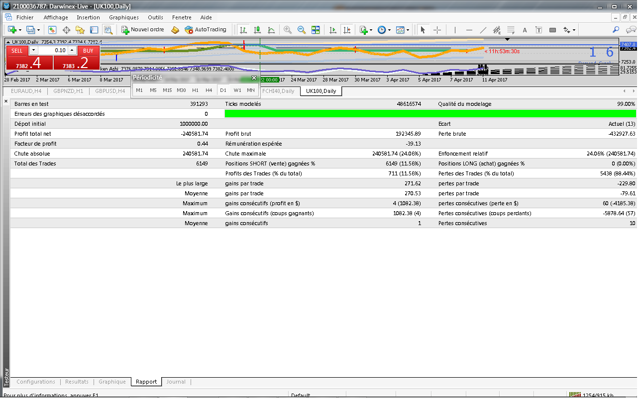Click the search magnifier icon
This screenshot has width=642, height=403.
pyautogui.click(x=616, y=30)
